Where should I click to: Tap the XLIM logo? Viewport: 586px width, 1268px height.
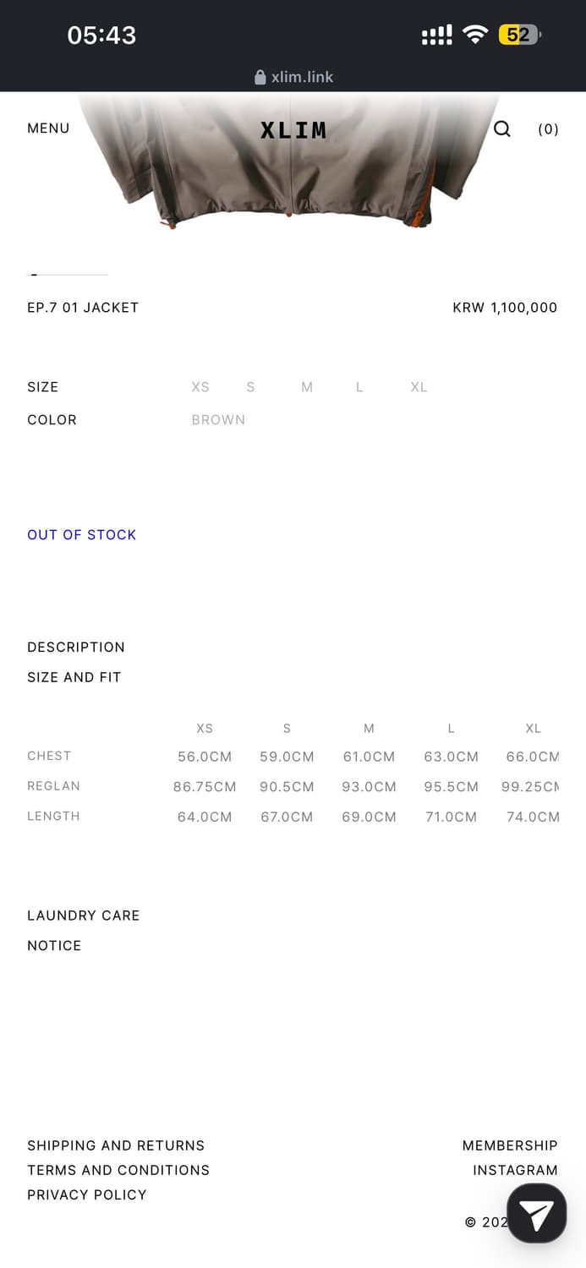pos(293,130)
